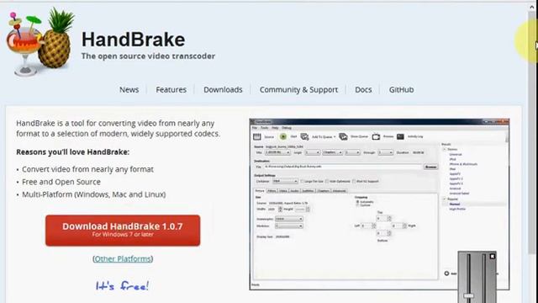Click the HandBrake application screenshot image

pyautogui.click(x=379, y=204)
